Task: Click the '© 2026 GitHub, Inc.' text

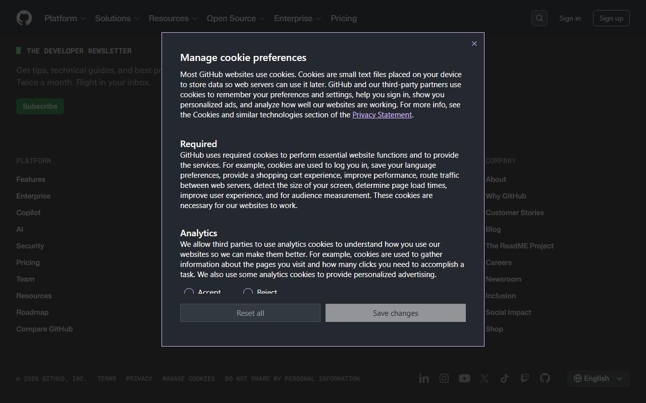Action: [51, 379]
